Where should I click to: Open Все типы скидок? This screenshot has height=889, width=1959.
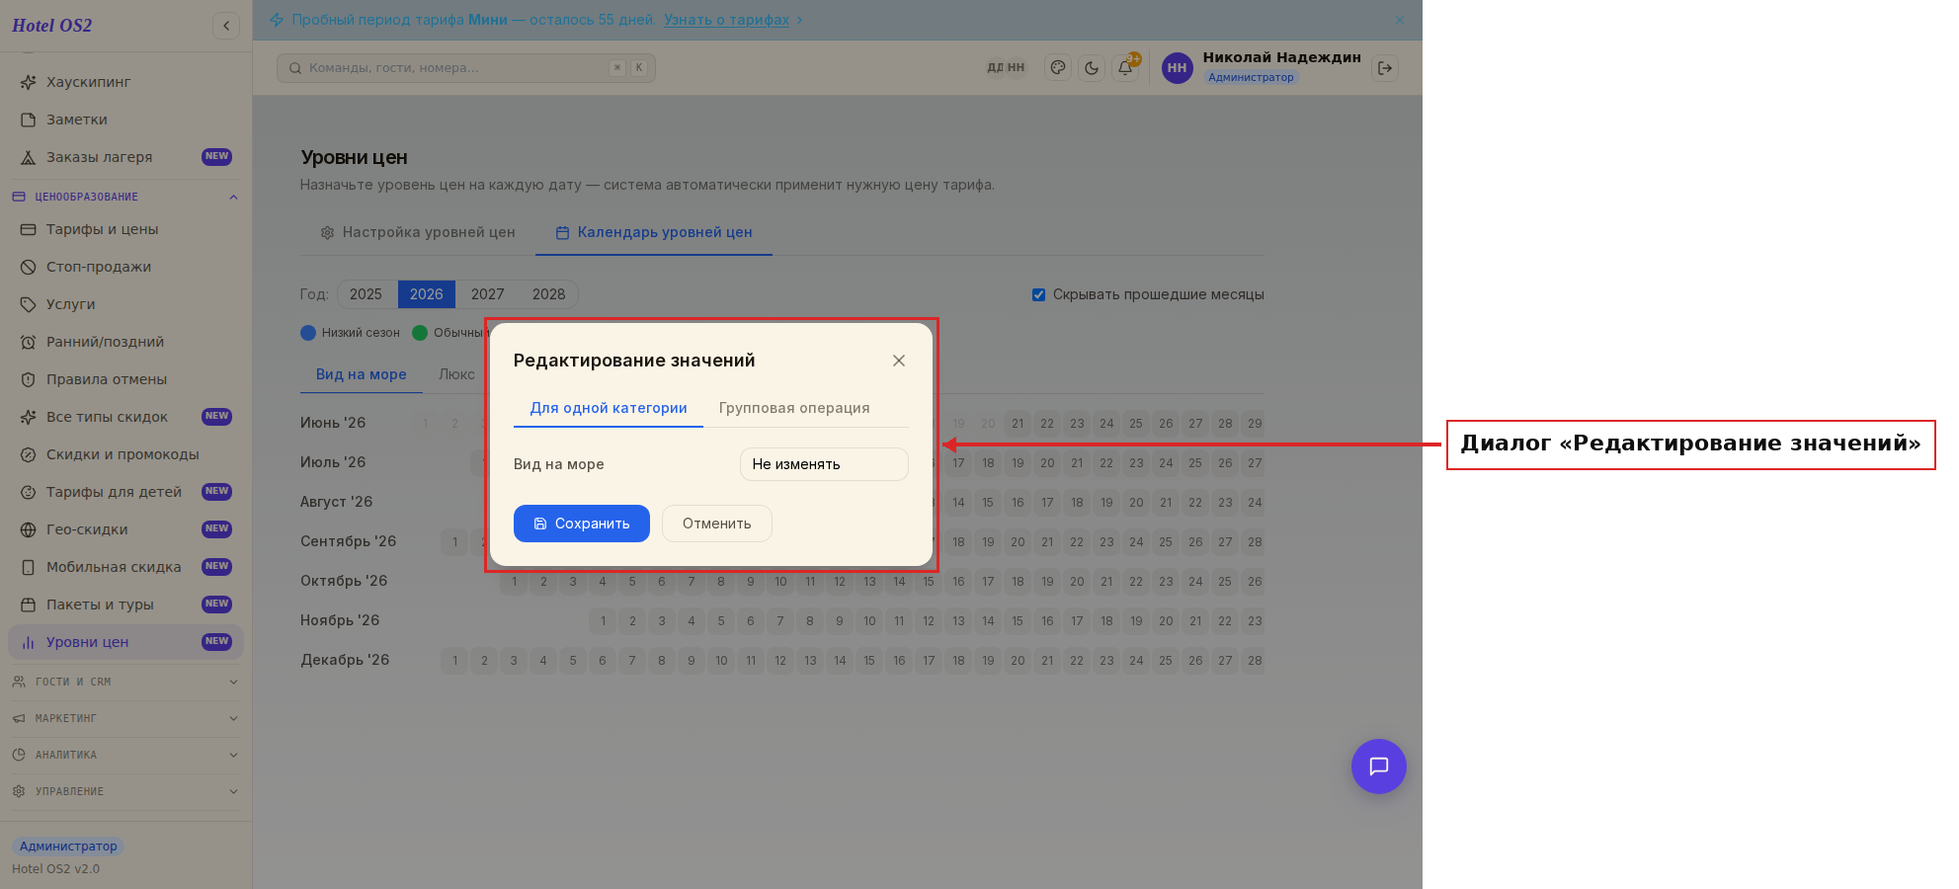[125, 417]
